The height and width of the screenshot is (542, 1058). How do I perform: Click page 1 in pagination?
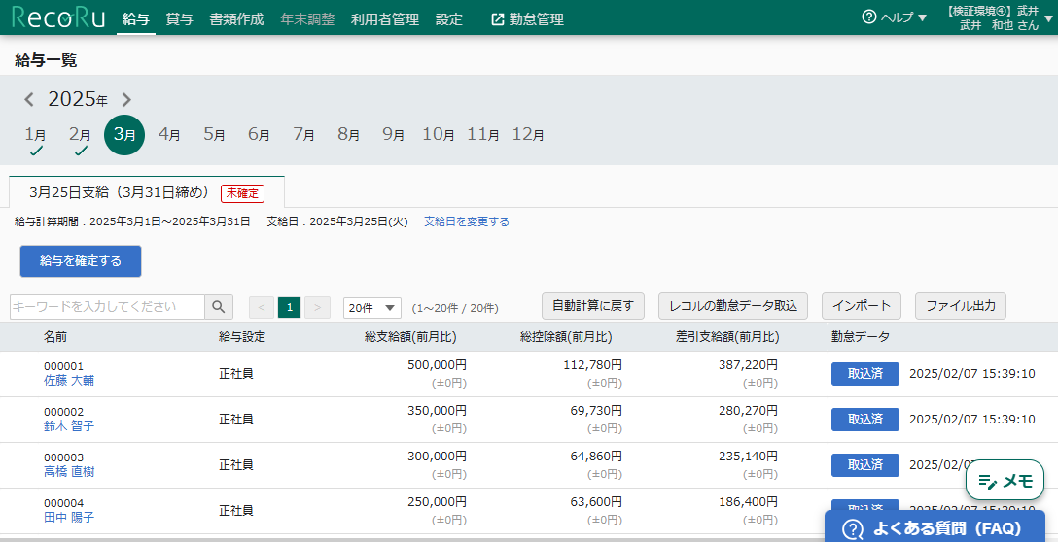click(x=290, y=307)
